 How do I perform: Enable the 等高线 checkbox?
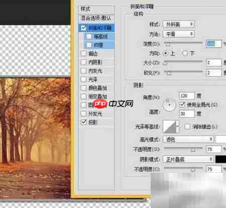[x=89, y=37]
